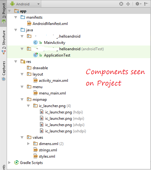Click the scroll from source target icon

(x=121, y=4)
